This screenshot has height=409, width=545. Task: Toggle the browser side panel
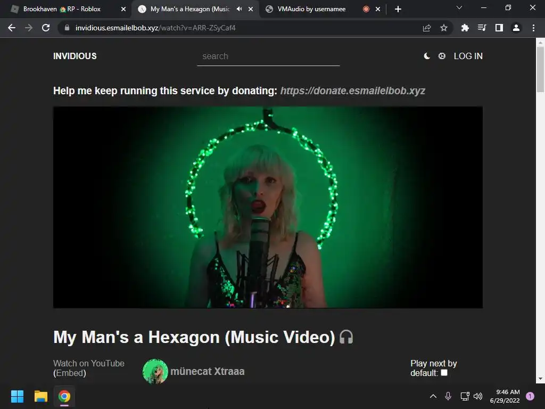pos(499,28)
